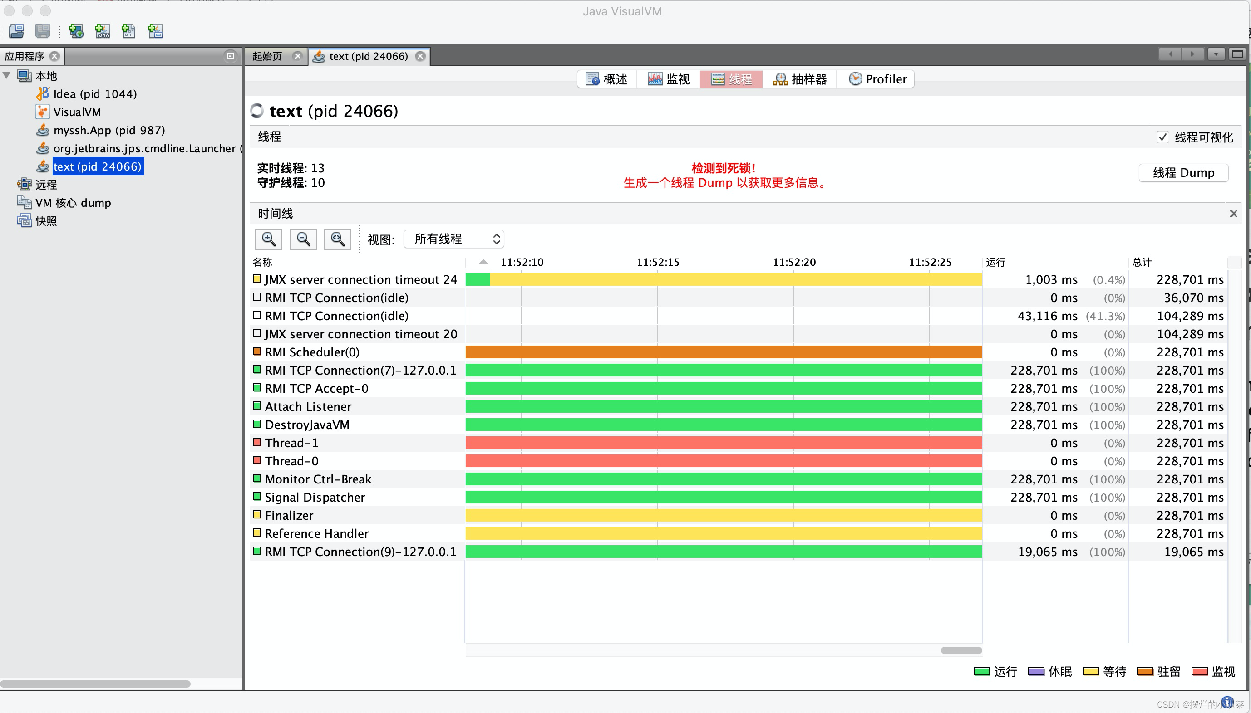This screenshot has width=1251, height=713.
Task: Click the horizontal timeline scrollbar thumb
Action: [961, 650]
